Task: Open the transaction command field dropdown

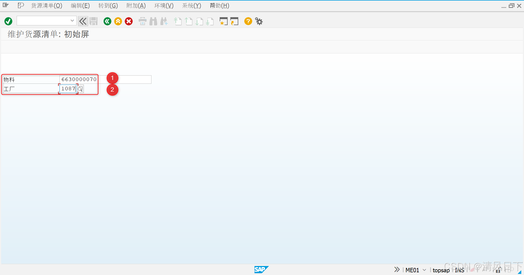Action: click(72, 21)
